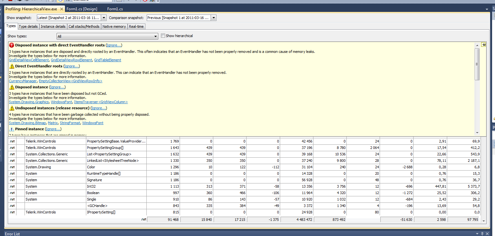Ignore the Disposed instance with direct EventHandler roots warning
The width and height of the screenshot is (495, 236).
114,45
